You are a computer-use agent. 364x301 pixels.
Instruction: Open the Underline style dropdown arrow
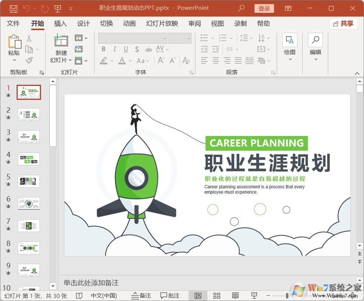point(129,49)
